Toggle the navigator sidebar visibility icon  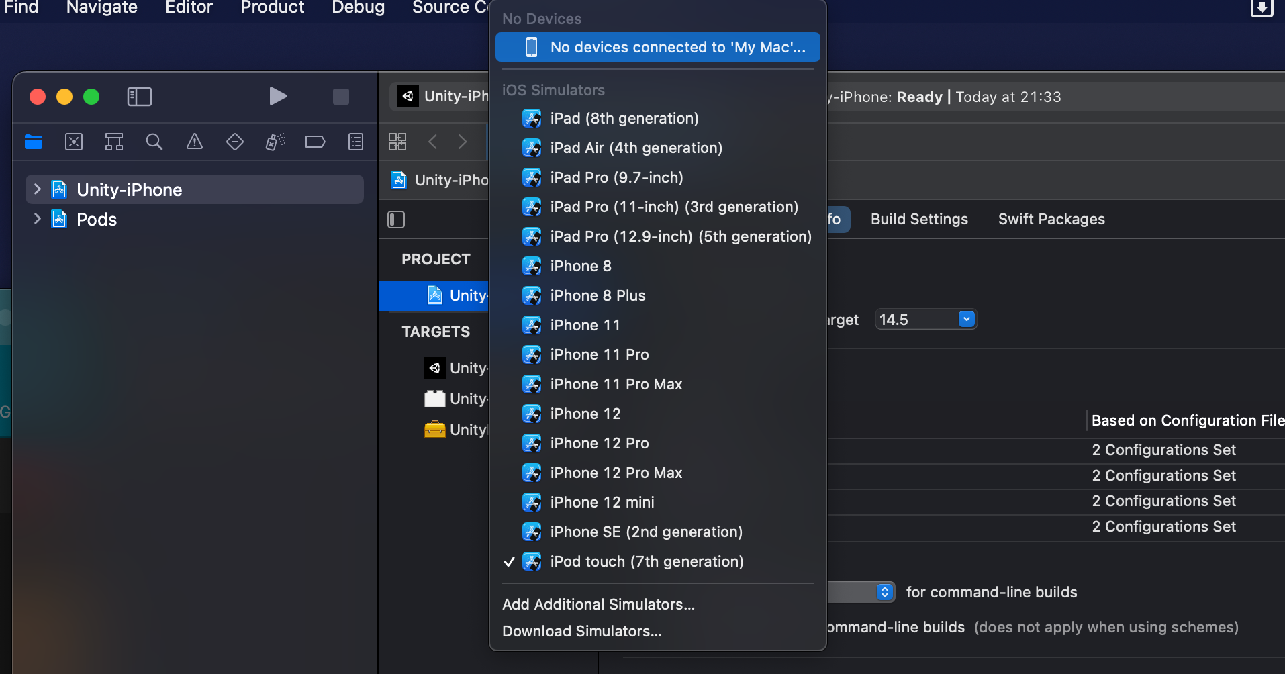click(140, 97)
